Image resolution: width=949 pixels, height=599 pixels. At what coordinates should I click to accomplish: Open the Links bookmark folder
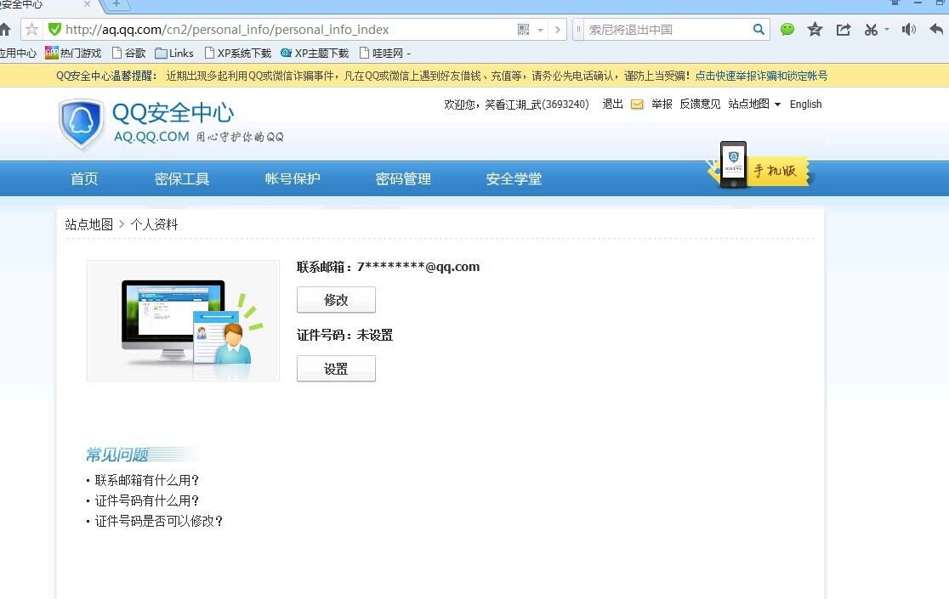(174, 54)
